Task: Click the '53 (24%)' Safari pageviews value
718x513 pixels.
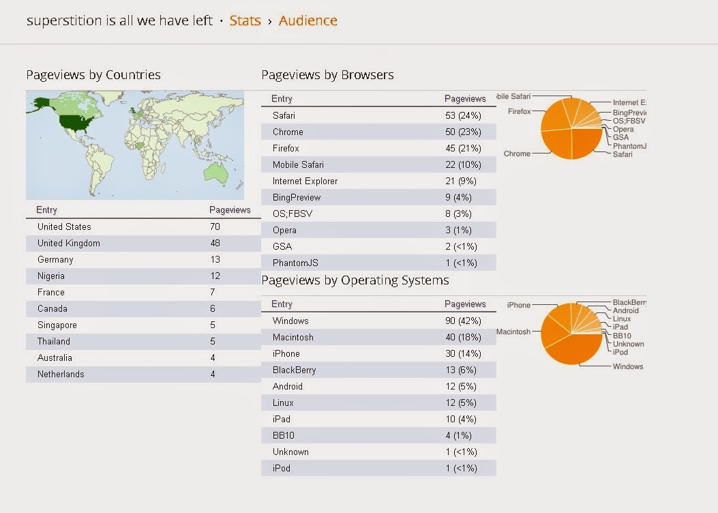Action: point(463,115)
